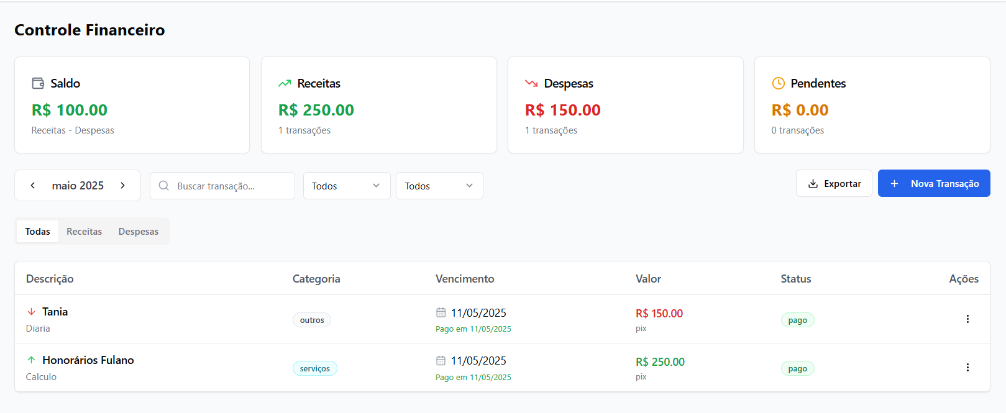Click the Descrição column header
1006x413 pixels.
pyautogui.click(x=50, y=279)
